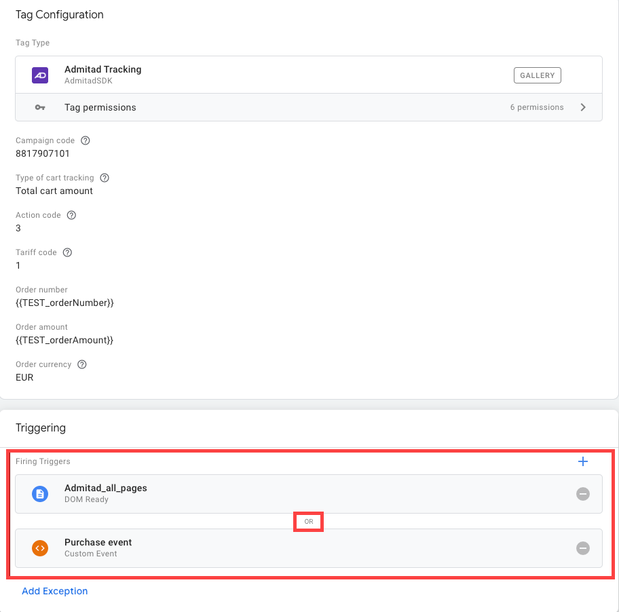Click help icon beside Action code
This screenshot has width=619, height=612.
pos(71,215)
